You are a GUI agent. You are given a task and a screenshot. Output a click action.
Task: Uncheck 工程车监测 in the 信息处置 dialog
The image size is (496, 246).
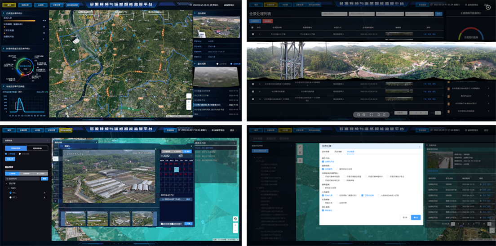pyautogui.click(x=362, y=195)
